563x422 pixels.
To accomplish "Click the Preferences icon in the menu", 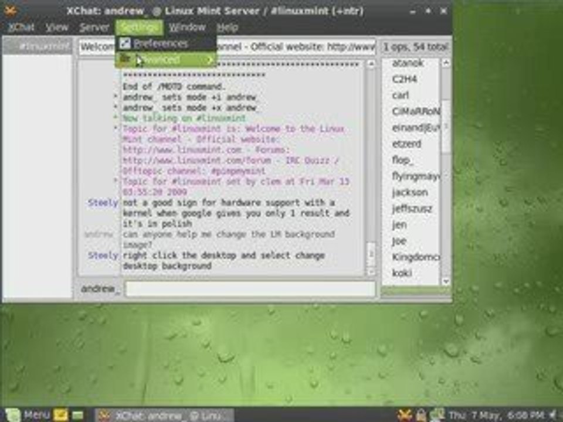I will [x=124, y=43].
